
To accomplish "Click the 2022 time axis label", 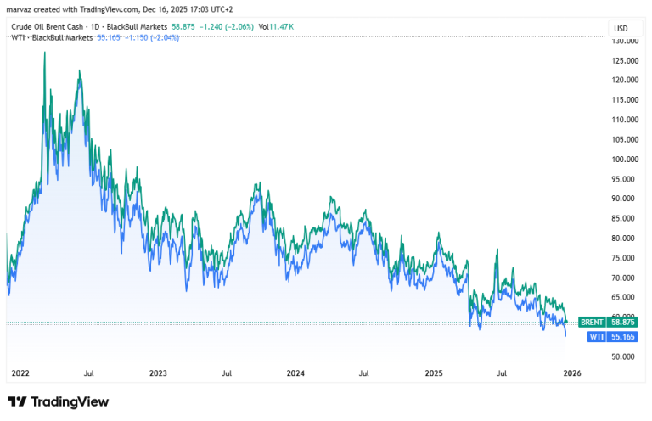I will [x=20, y=373].
